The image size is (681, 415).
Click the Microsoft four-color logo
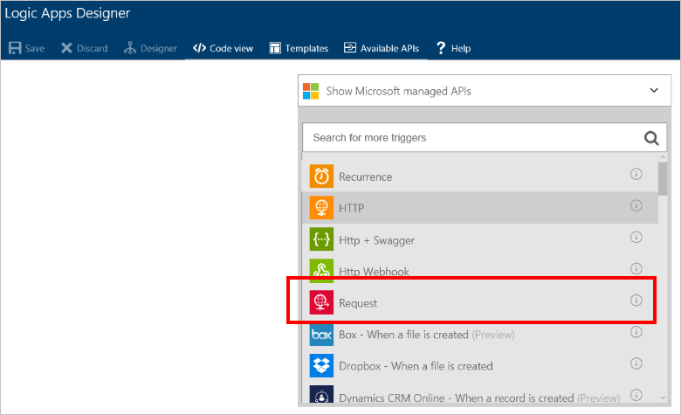(x=311, y=91)
